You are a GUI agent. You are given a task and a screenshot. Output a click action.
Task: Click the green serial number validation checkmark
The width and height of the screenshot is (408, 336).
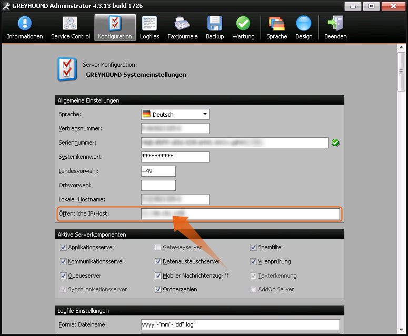pyautogui.click(x=335, y=142)
